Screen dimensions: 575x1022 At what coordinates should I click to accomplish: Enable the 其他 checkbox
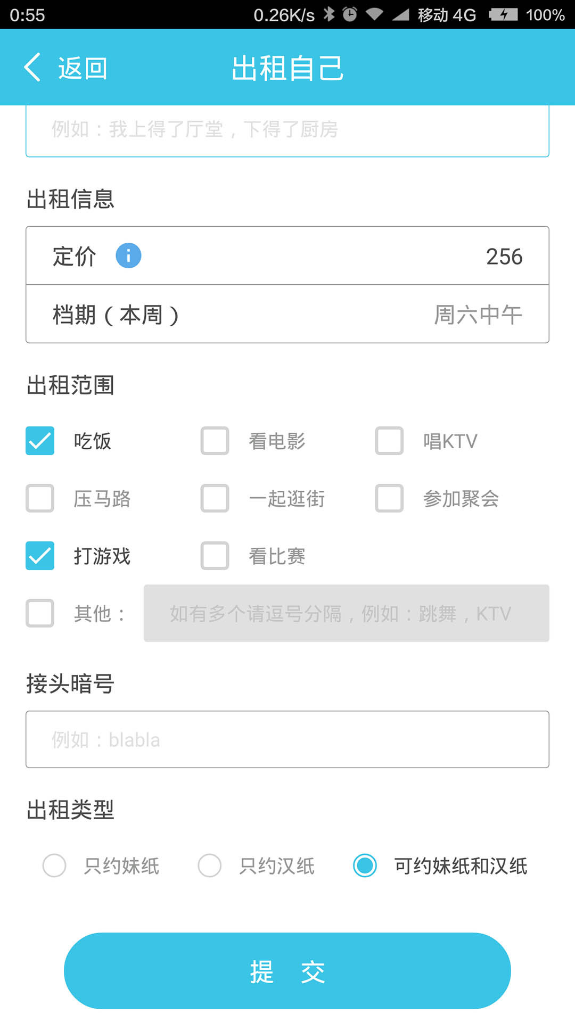click(x=40, y=613)
